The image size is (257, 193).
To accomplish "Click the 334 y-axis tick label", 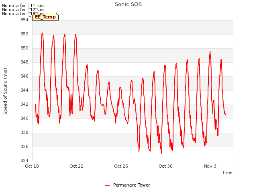I will click(x=24, y=160).
